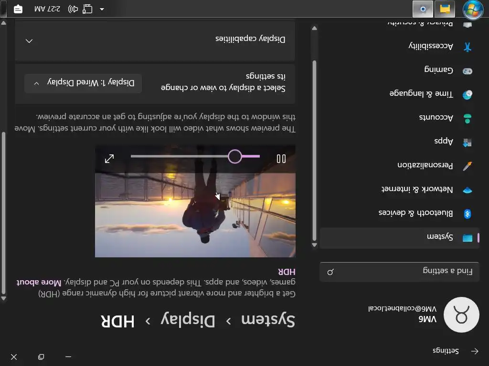Open Accounts via its person icon

(467, 119)
